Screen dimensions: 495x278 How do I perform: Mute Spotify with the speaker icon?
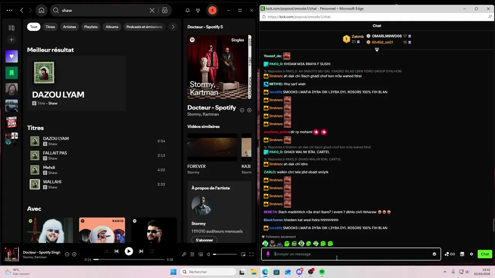(208, 254)
